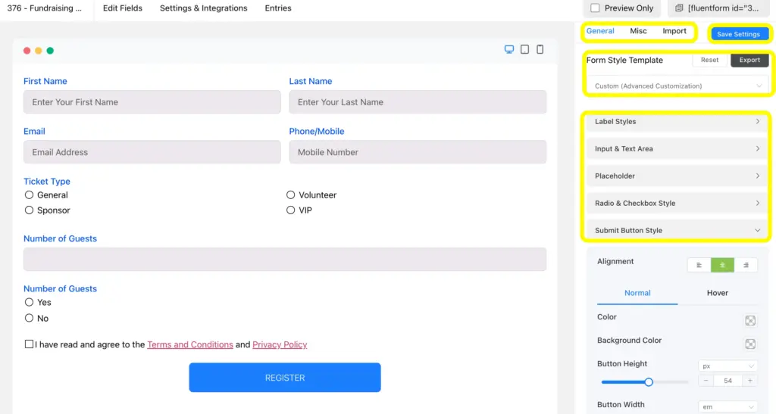Select the Volunteer ticket type

(x=290, y=195)
